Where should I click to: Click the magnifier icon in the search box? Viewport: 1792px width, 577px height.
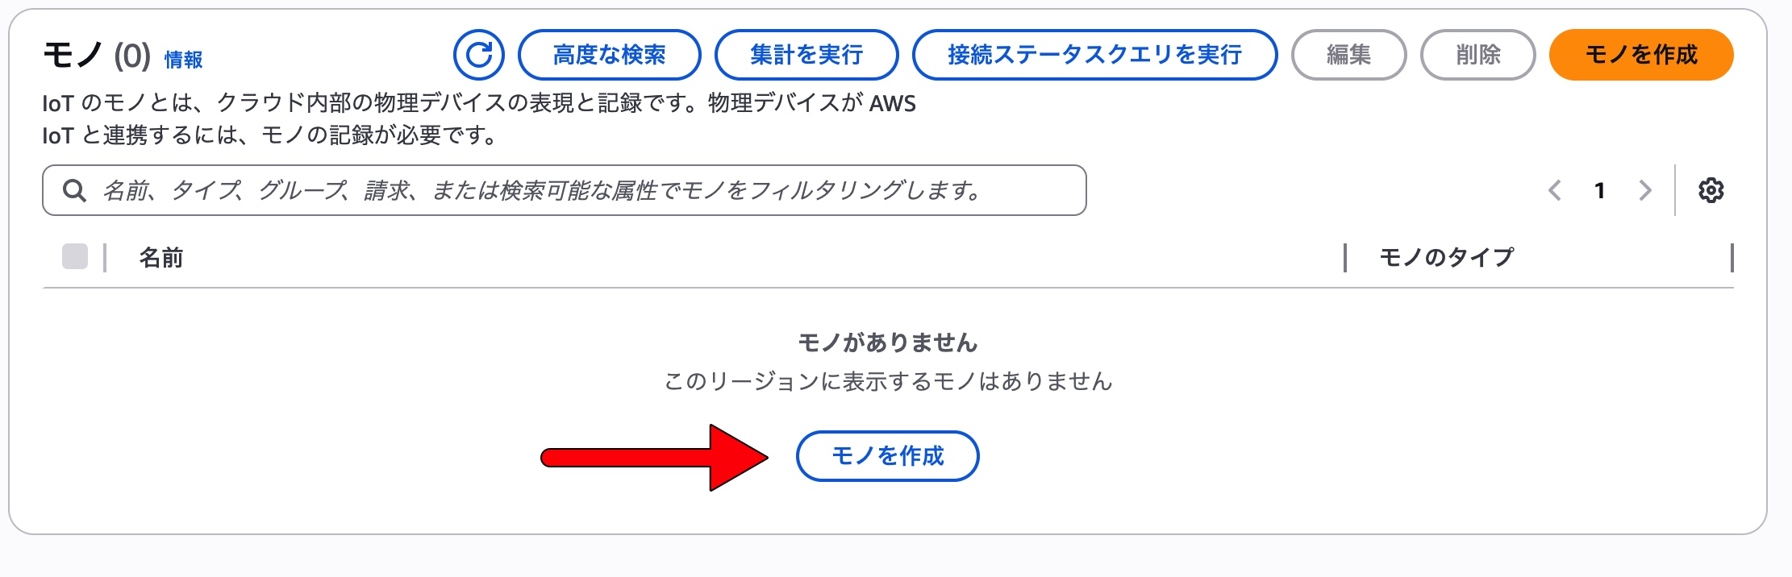coord(74,191)
